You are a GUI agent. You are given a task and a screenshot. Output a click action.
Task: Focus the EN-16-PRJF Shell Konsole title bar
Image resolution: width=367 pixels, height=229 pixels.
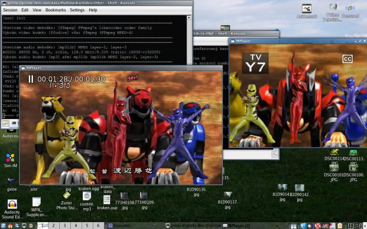(x=236, y=34)
